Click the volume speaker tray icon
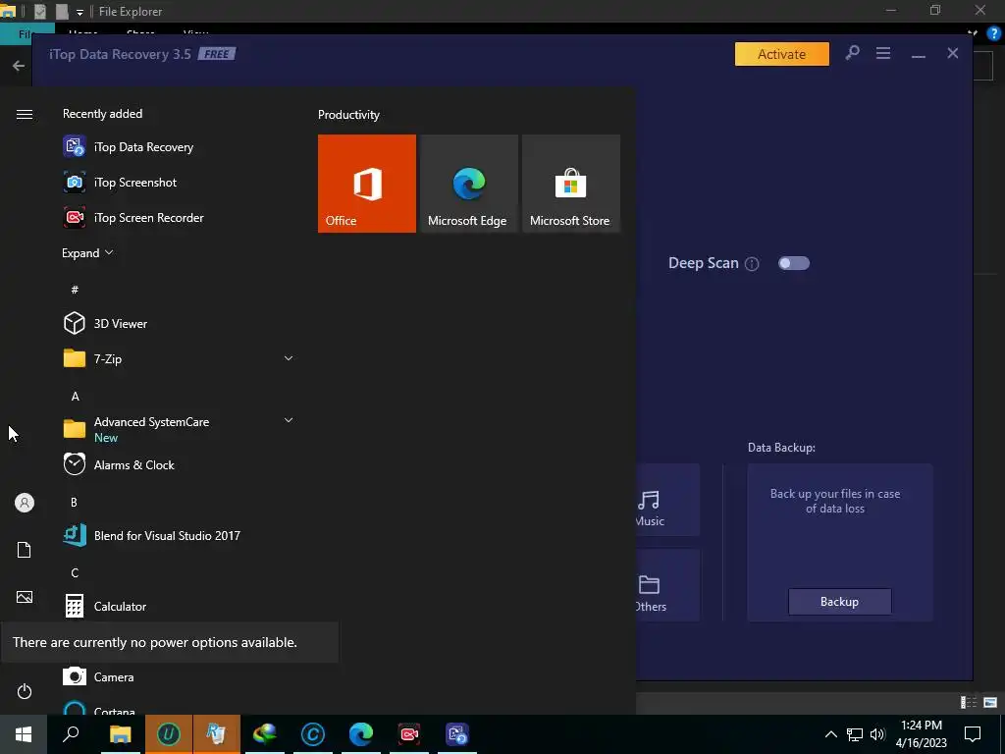The image size is (1005, 754). pos(877,734)
